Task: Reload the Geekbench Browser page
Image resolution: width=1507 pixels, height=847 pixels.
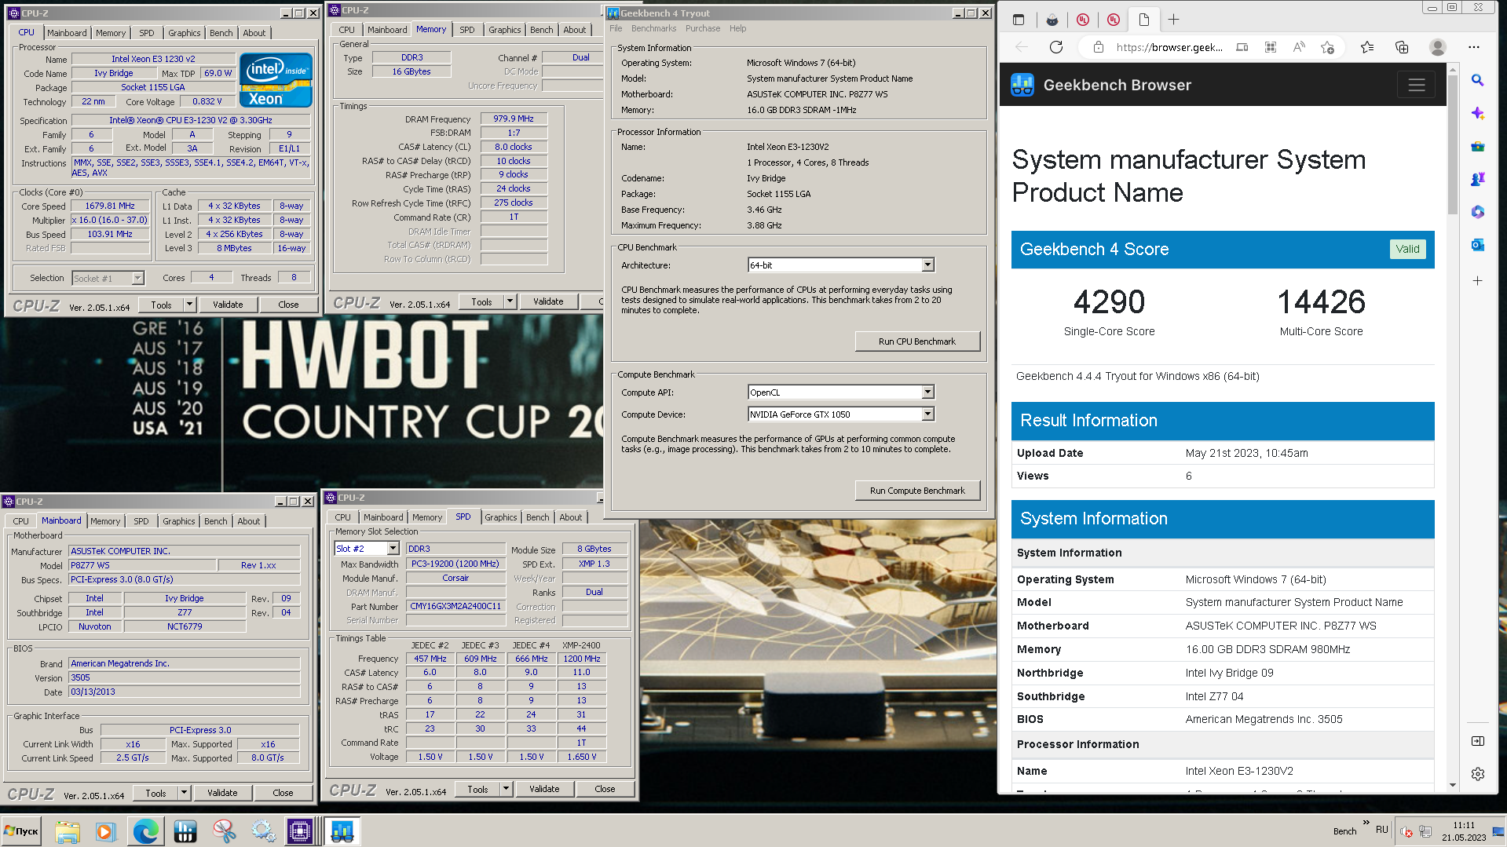Action: [1056, 47]
